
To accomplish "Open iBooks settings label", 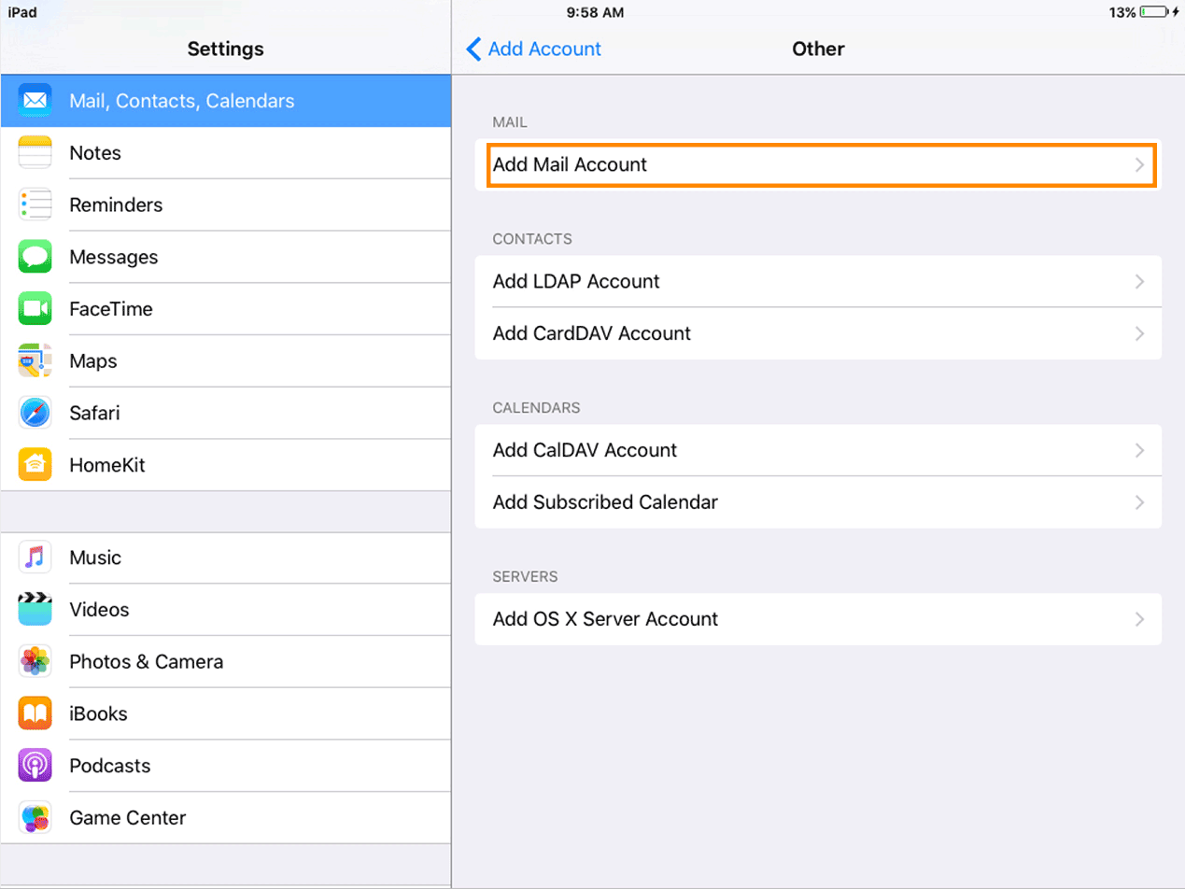I will 98,713.
